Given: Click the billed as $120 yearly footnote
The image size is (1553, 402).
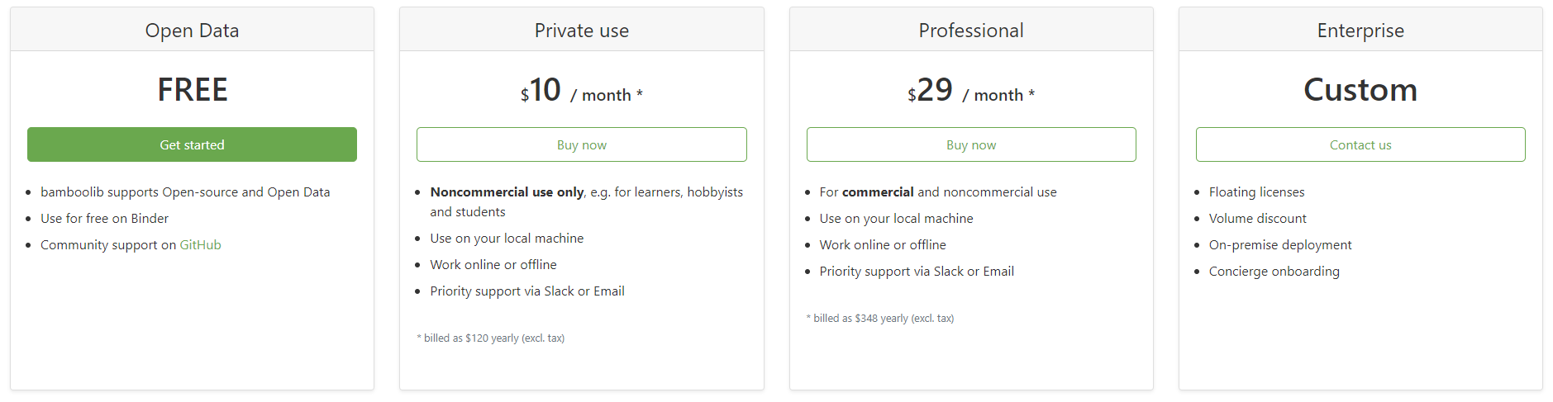Looking at the screenshot, I should click(x=493, y=338).
